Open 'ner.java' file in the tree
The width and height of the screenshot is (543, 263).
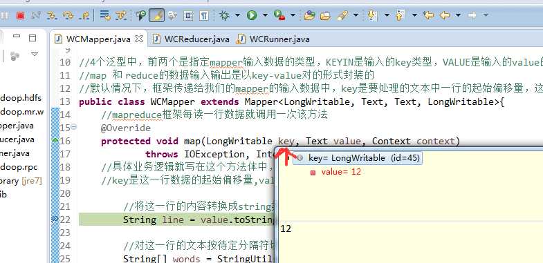pyautogui.click(x=15, y=153)
